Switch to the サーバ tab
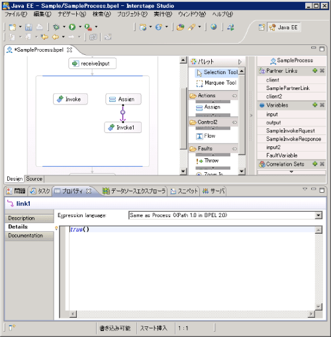Image resolution: width=331 pixels, height=337 pixels. (x=214, y=191)
